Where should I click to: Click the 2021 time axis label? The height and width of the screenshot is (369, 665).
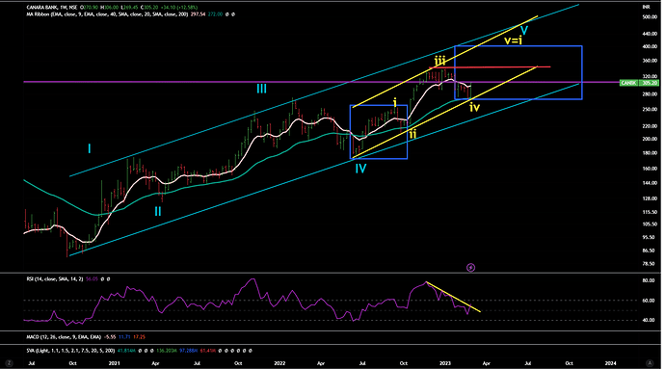pos(114,363)
